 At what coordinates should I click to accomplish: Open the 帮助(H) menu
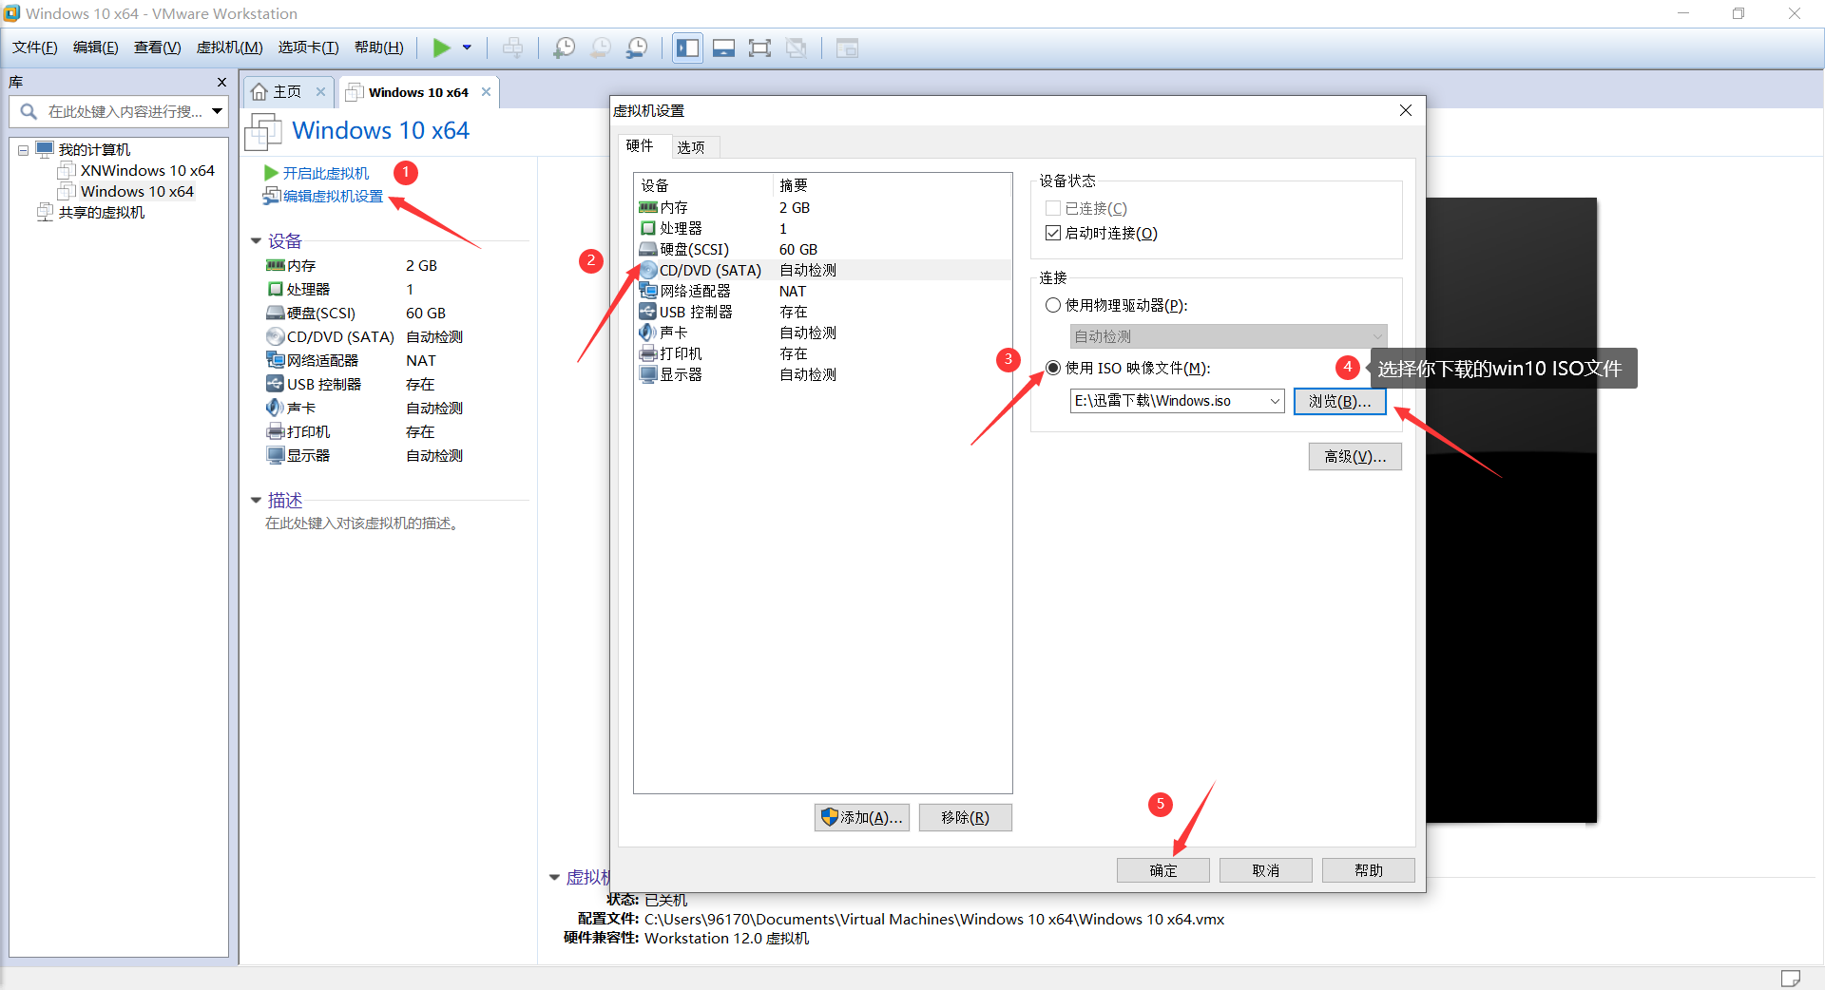coord(378,48)
